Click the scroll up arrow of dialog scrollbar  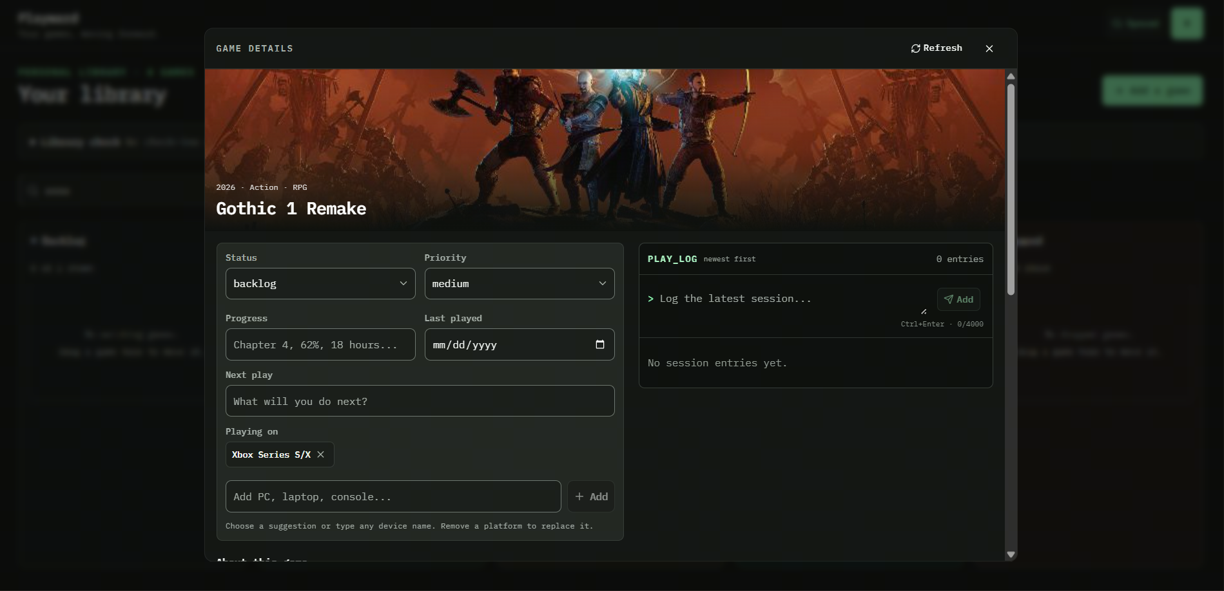point(1011,76)
